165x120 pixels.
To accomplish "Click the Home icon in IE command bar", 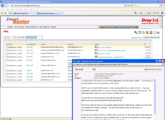I will coord(135,13).
